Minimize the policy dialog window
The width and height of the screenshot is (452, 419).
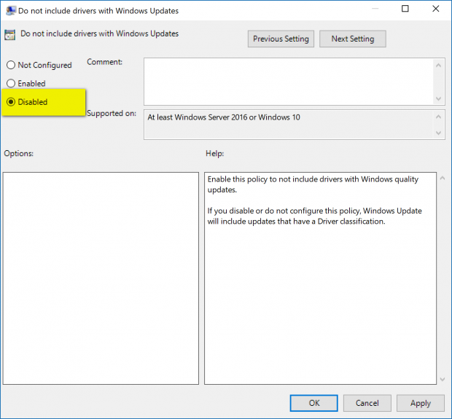click(375, 9)
